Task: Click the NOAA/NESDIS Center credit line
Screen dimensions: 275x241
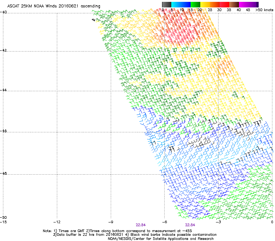Action: pyautogui.click(x=161, y=239)
